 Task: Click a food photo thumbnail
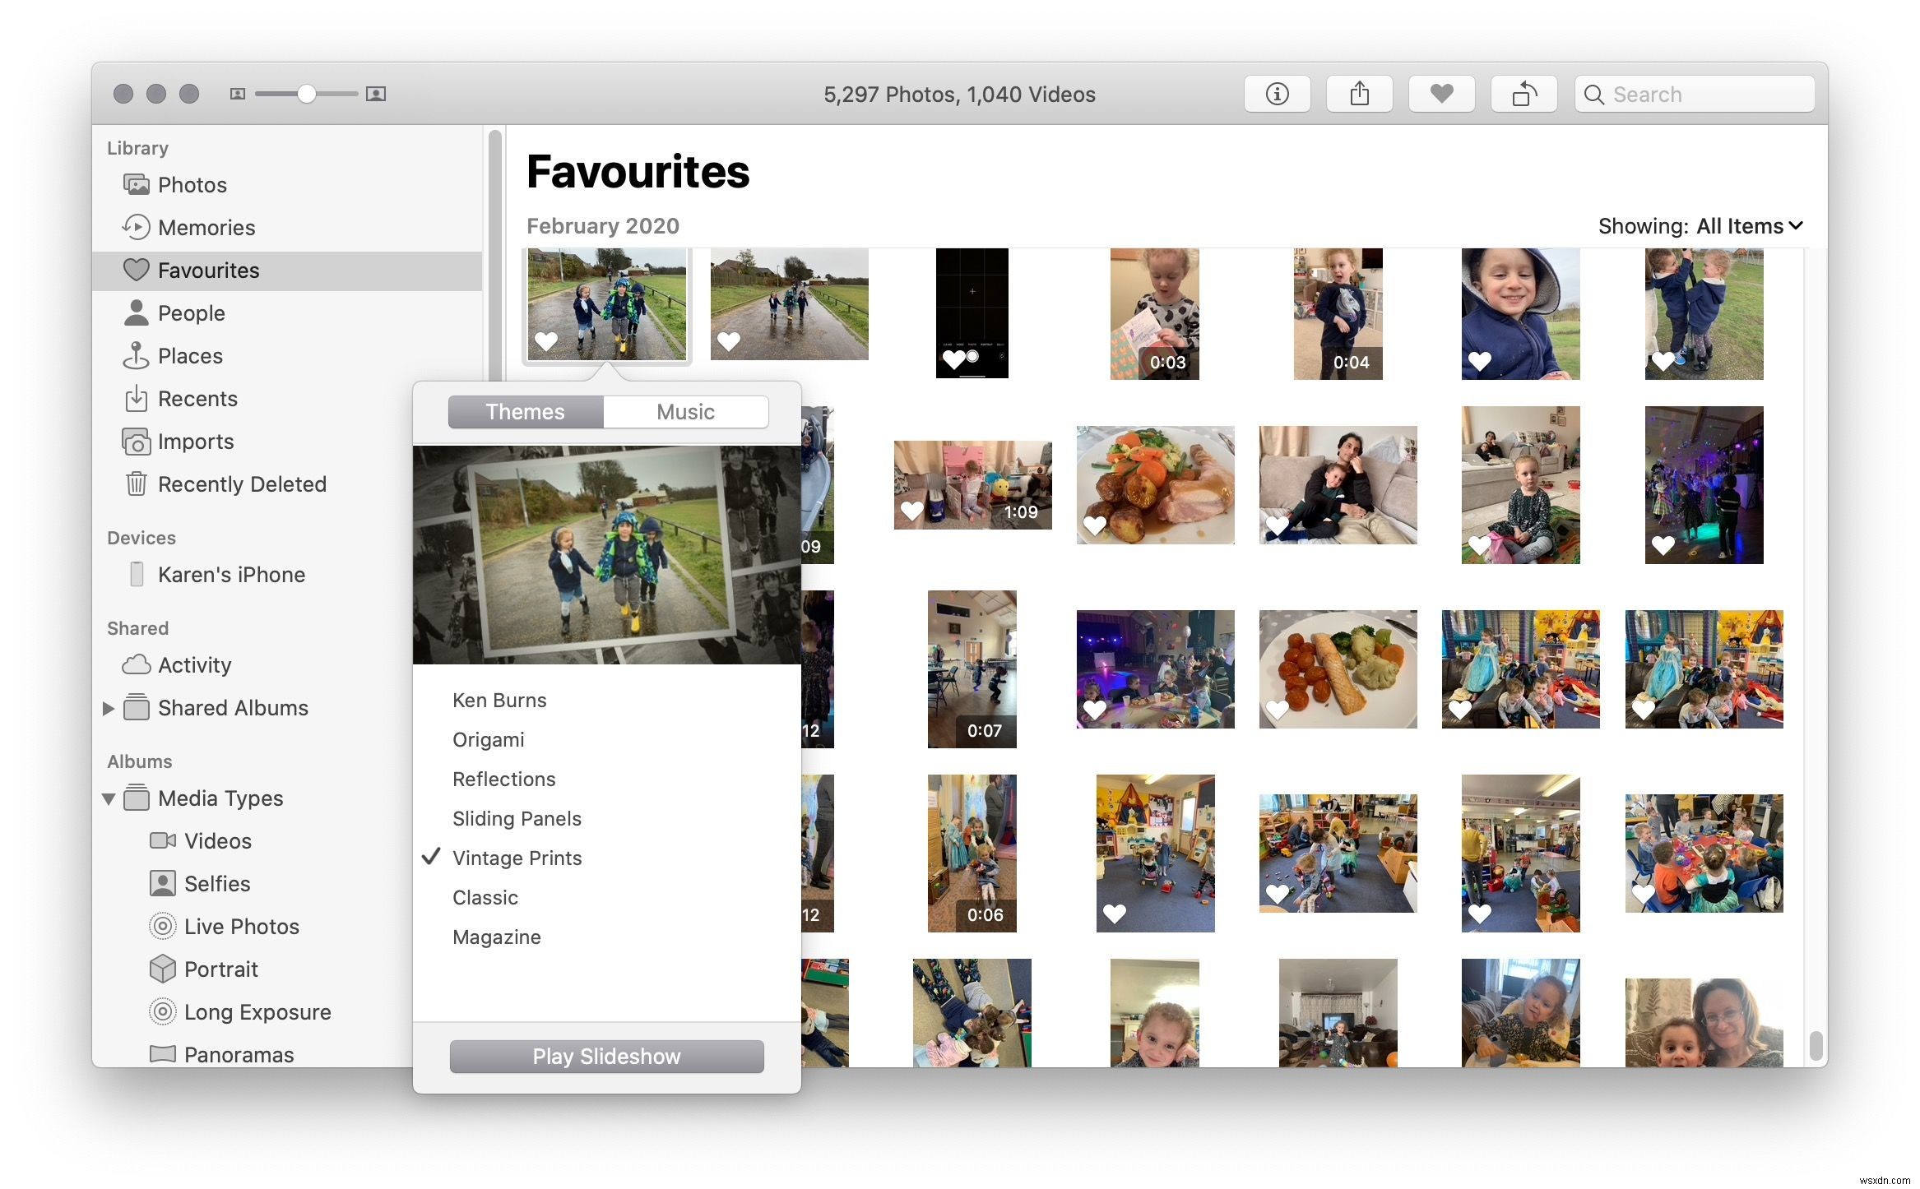click(1152, 487)
